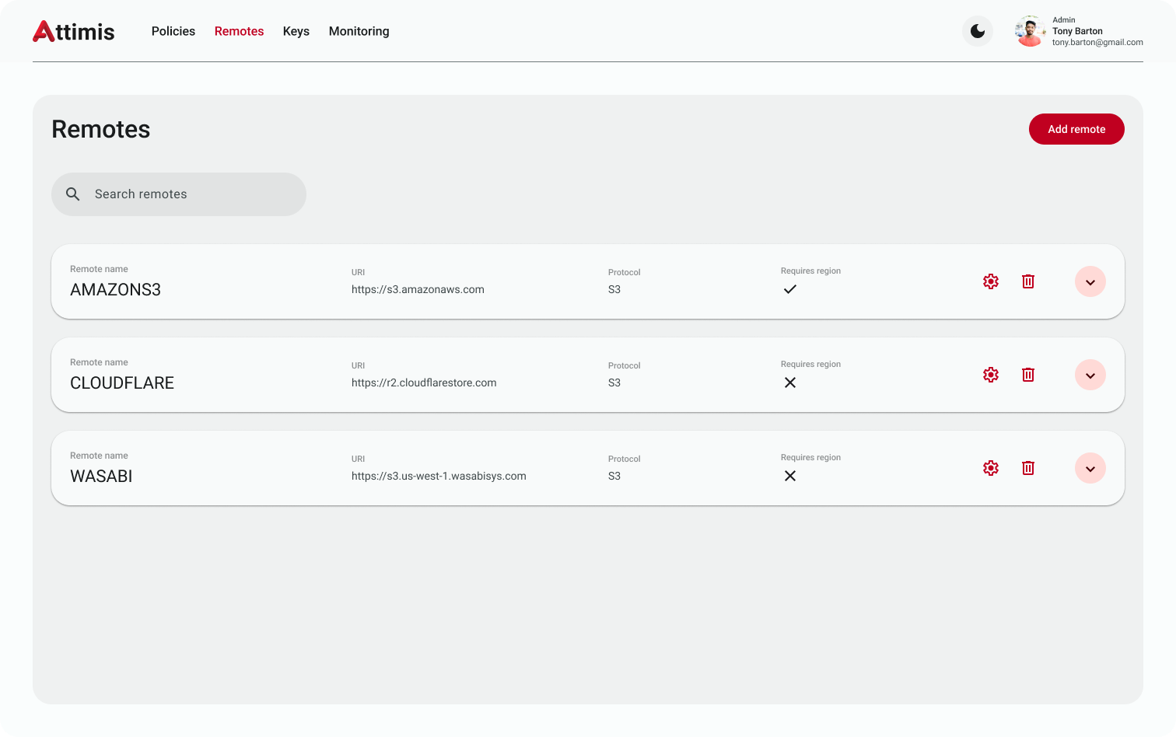Toggle dark mode with moon icon
This screenshot has width=1176, height=737.
coord(977,31)
